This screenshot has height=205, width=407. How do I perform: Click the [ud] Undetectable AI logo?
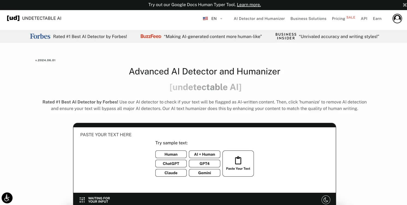click(x=34, y=18)
